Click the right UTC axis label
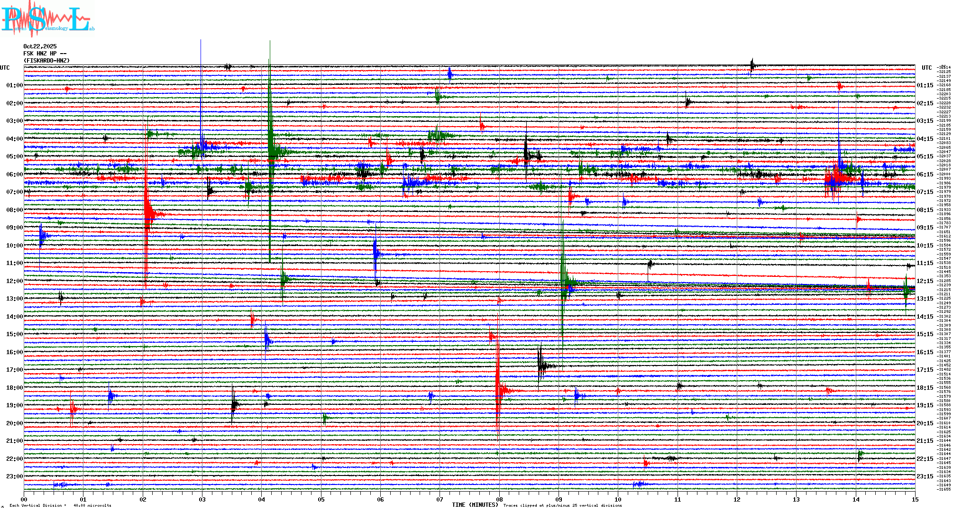 (x=926, y=68)
